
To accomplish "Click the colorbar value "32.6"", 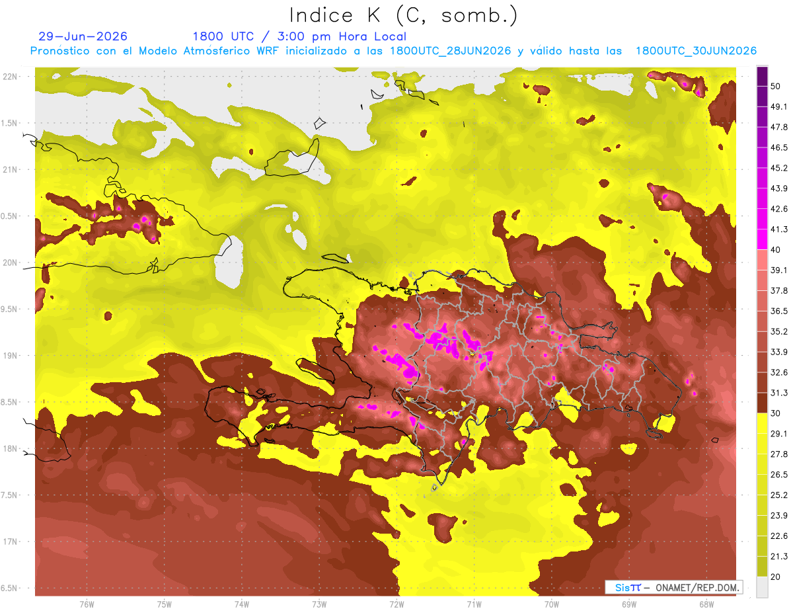I will (x=779, y=372).
